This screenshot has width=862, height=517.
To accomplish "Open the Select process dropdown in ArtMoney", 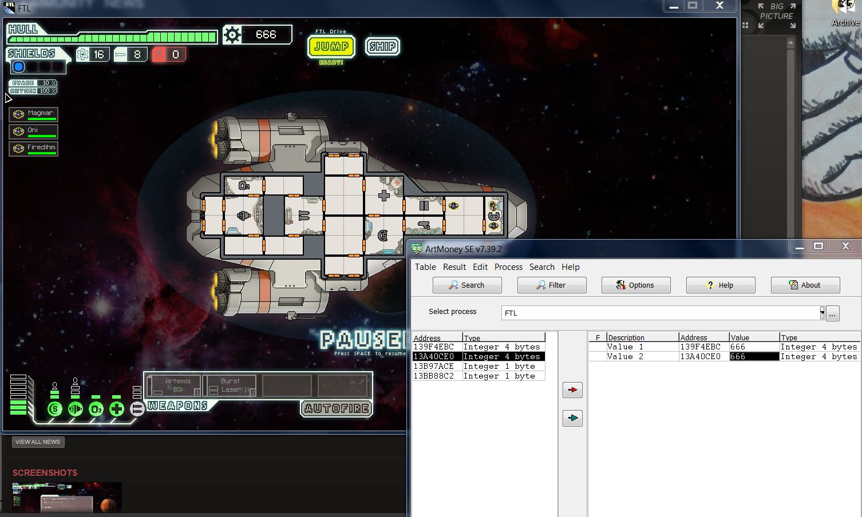I will [x=822, y=313].
